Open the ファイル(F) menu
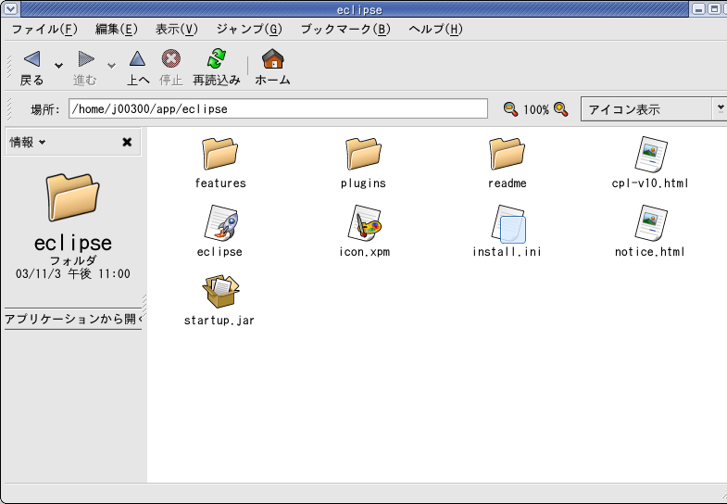The height and width of the screenshot is (504, 727). click(44, 30)
